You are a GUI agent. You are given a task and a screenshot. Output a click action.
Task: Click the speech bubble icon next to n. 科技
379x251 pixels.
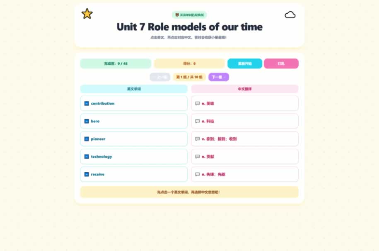point(198,121)
